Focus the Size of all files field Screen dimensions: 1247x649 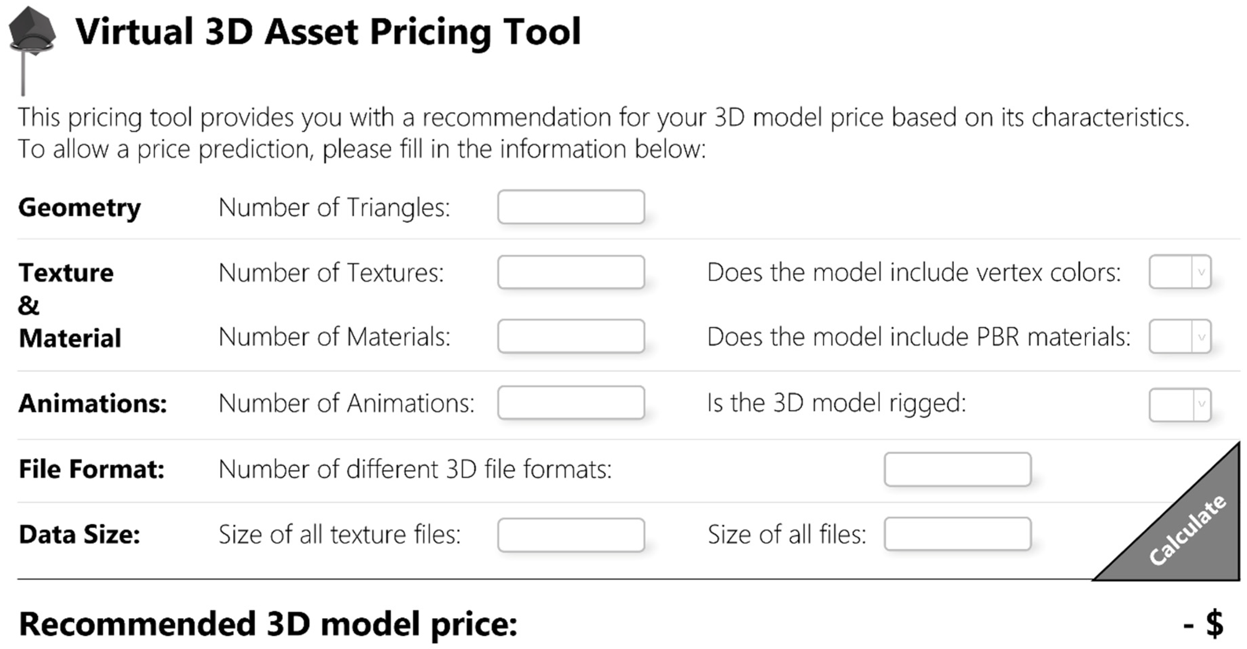coord(957,534)
